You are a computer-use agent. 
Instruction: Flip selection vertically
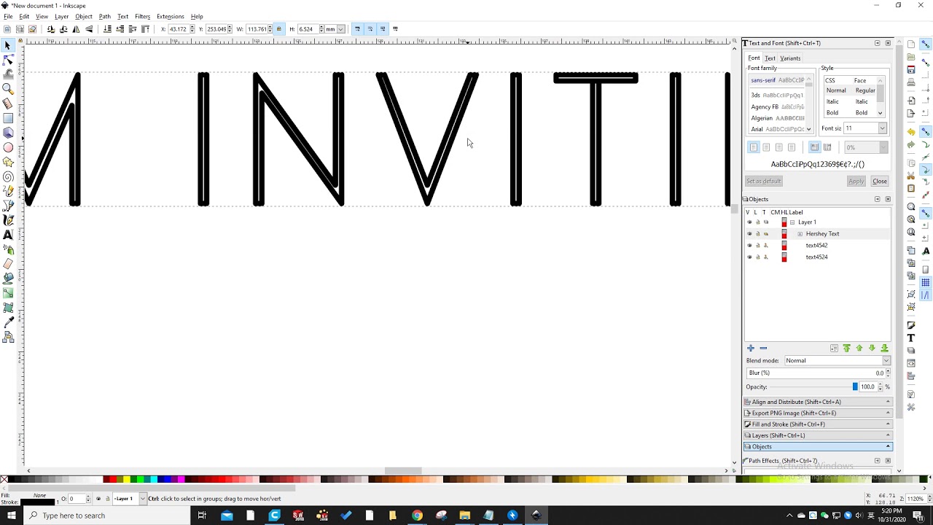(x=89, y=29)
